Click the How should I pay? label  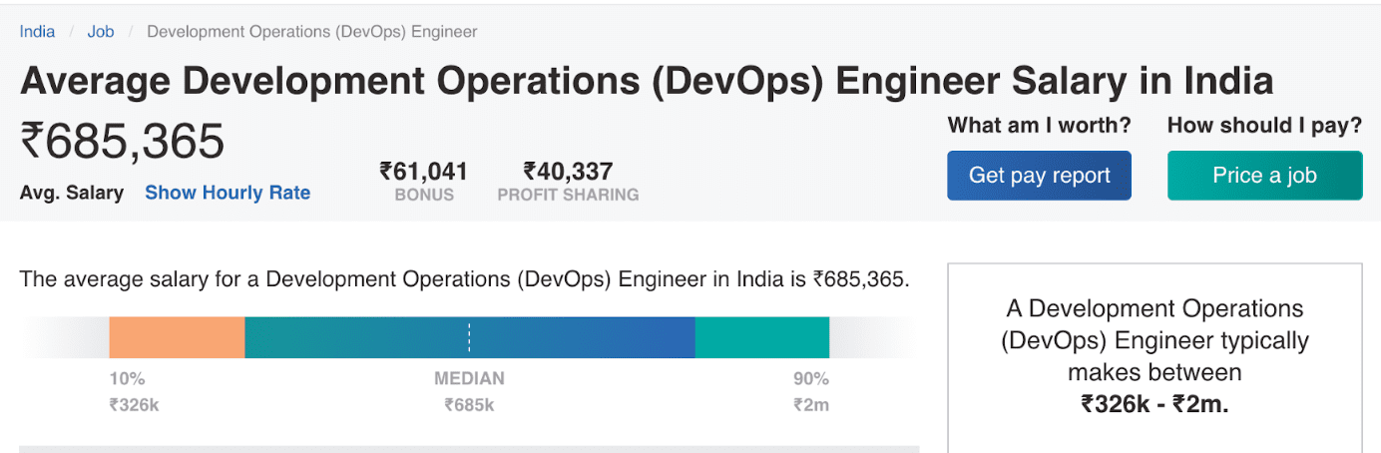point(1264,126)
